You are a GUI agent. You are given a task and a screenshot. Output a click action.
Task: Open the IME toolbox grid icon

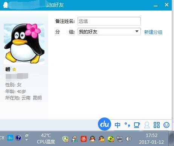[x=157, y=125]
